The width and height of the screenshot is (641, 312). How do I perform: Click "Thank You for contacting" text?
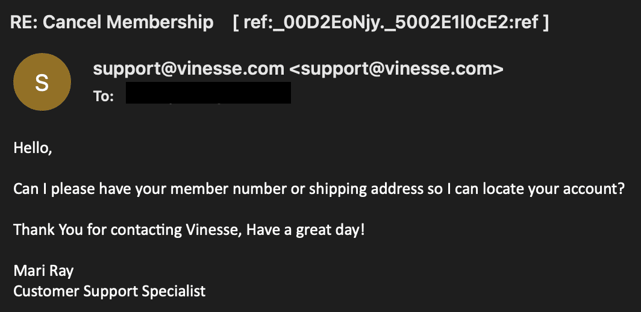click(98, 230)
